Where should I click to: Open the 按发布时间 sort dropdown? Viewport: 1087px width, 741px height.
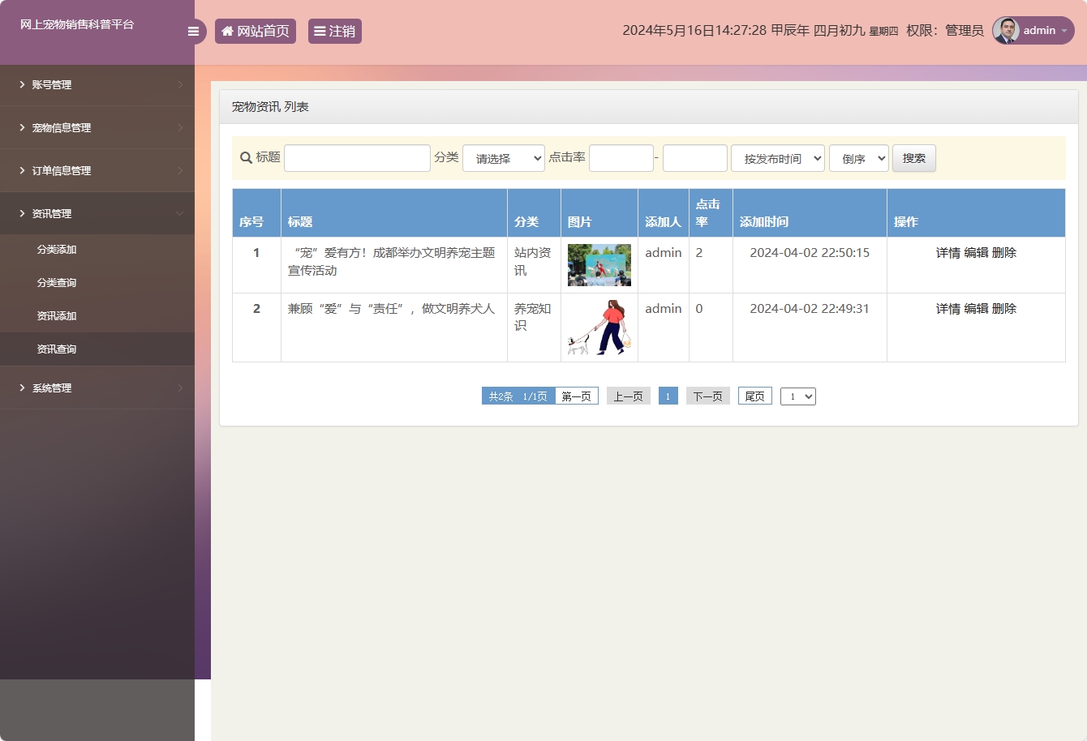(x=776, y=158)
